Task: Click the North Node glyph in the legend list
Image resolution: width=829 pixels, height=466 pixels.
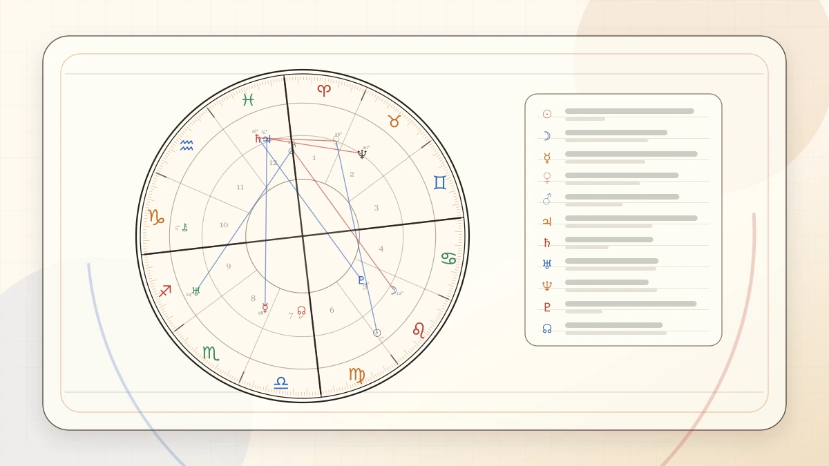Action: pyautogui.click(x=547, y=329)
